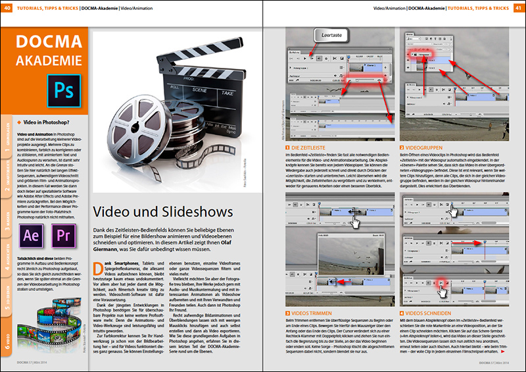
Task: Jump to first frame in step 1 top timeline
Action: [x=291, y=59]
